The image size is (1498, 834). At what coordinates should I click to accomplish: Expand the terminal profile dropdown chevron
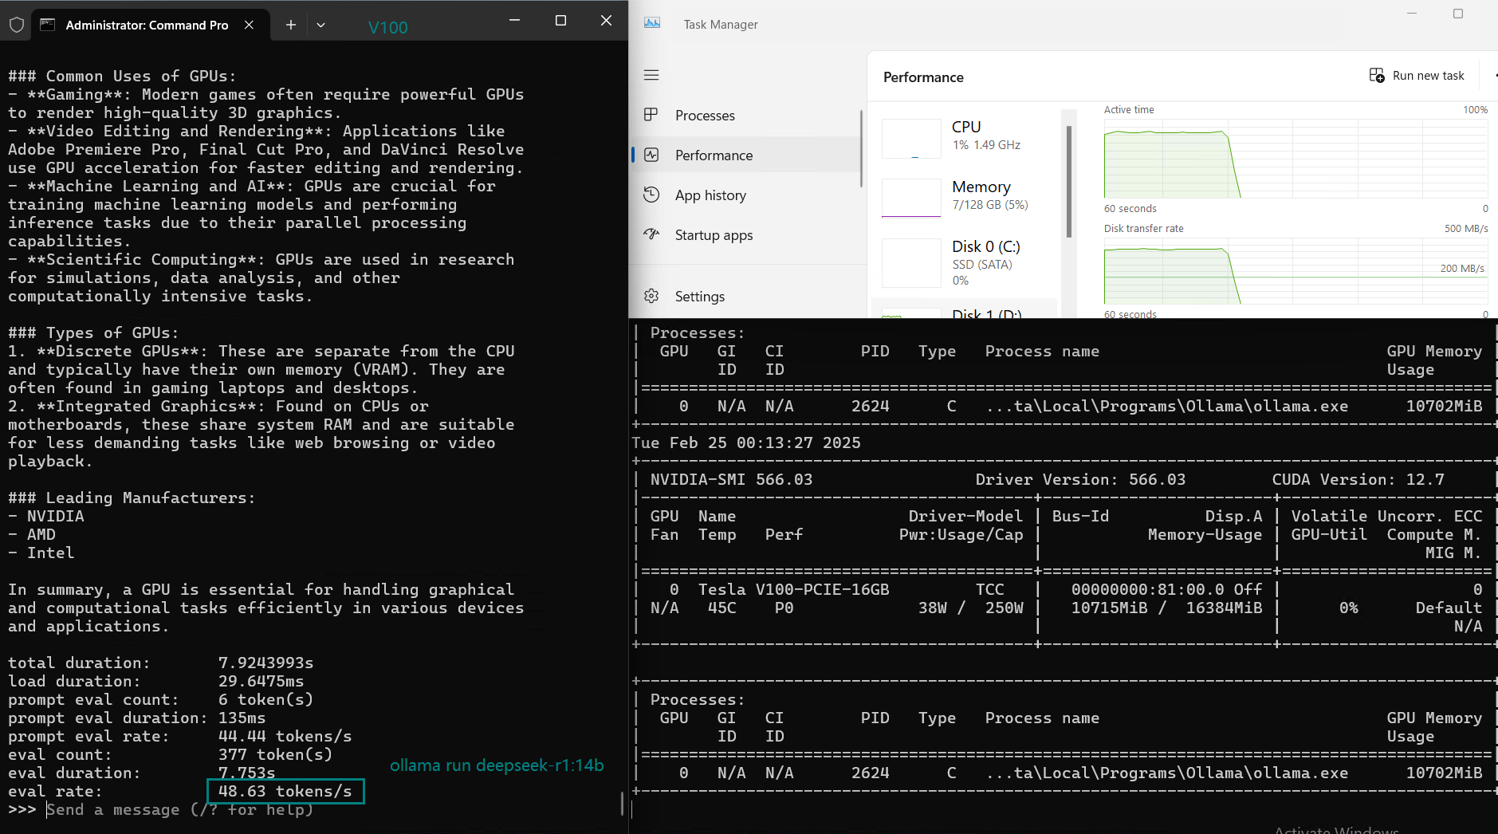[320, 25]
